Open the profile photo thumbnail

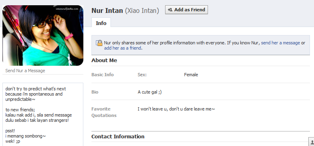[43, 35]
